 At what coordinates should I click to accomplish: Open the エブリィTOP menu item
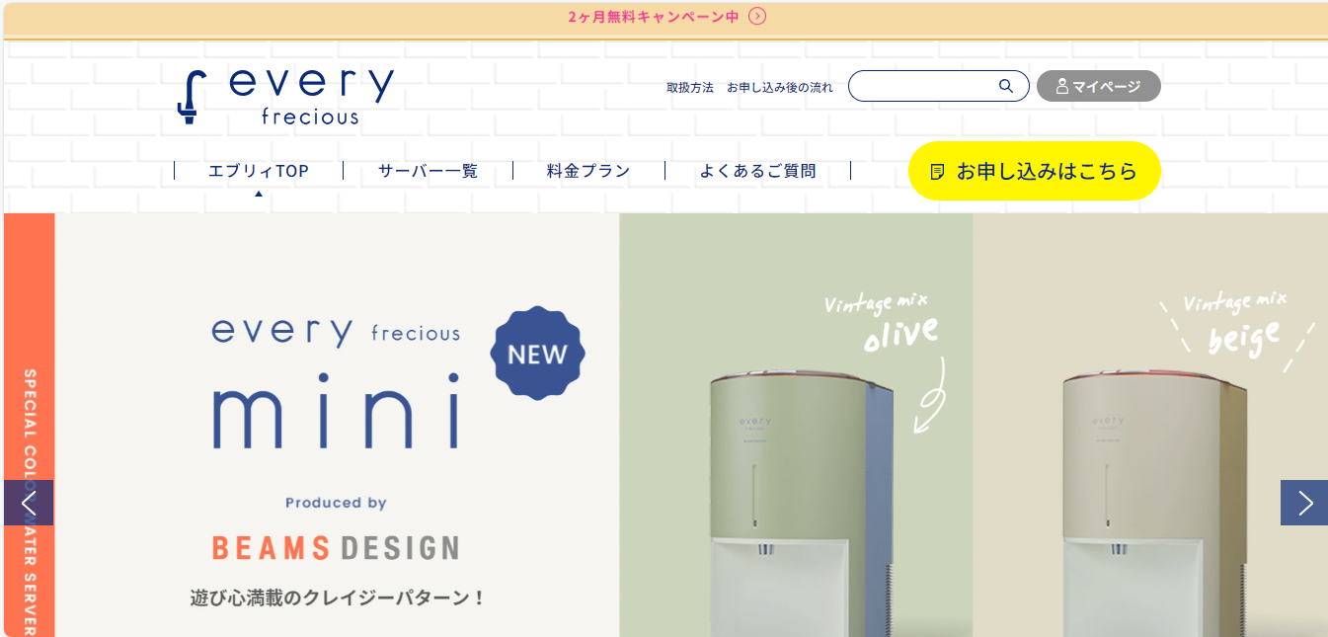tap(259, 171)
